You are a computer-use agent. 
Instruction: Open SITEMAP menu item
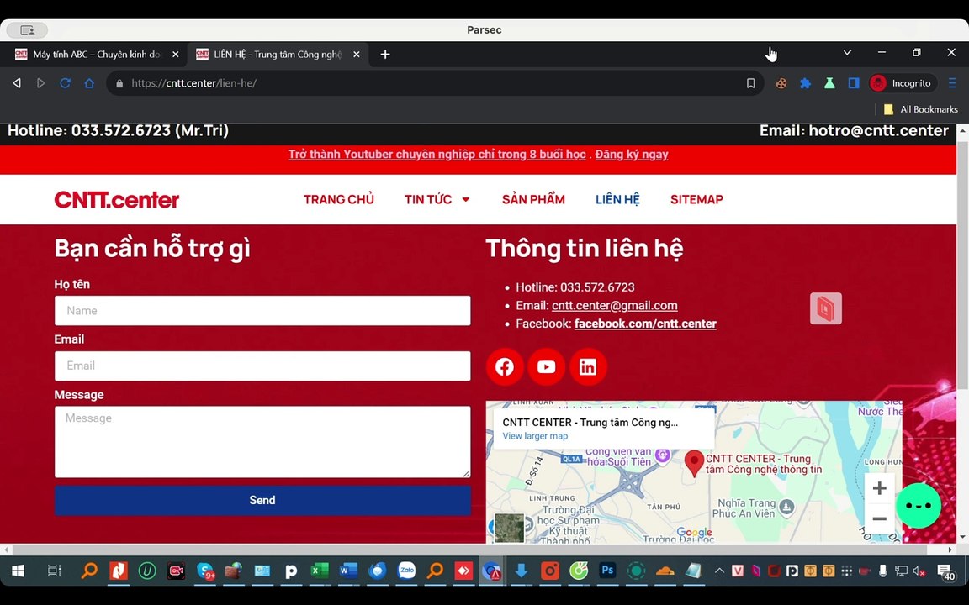coord(696,199)
